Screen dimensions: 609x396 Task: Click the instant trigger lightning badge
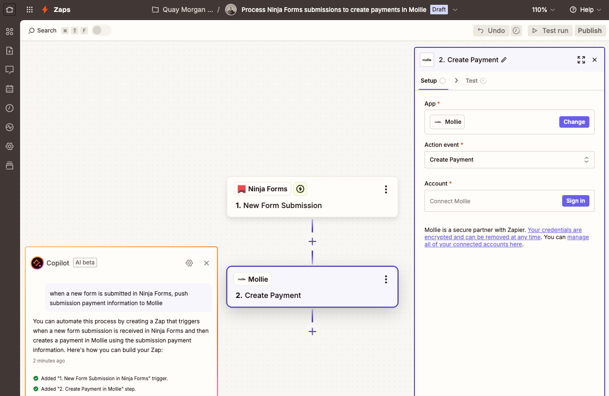tap(300, 189)
